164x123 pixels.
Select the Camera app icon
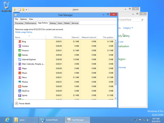[20, 46]
